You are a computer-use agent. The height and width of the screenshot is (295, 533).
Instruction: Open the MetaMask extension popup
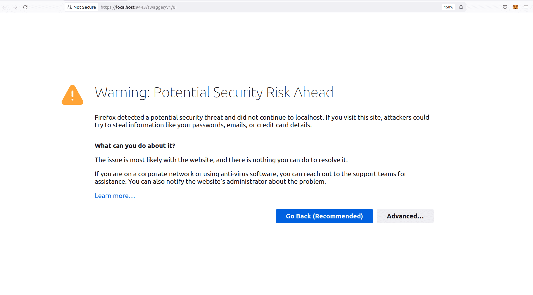[x=515, y=7]
